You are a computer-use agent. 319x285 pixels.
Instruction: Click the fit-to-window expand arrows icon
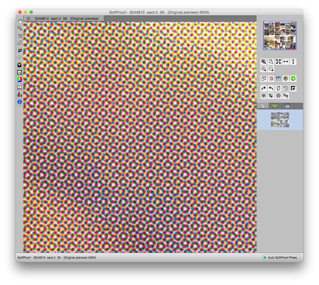pos(278,62)
